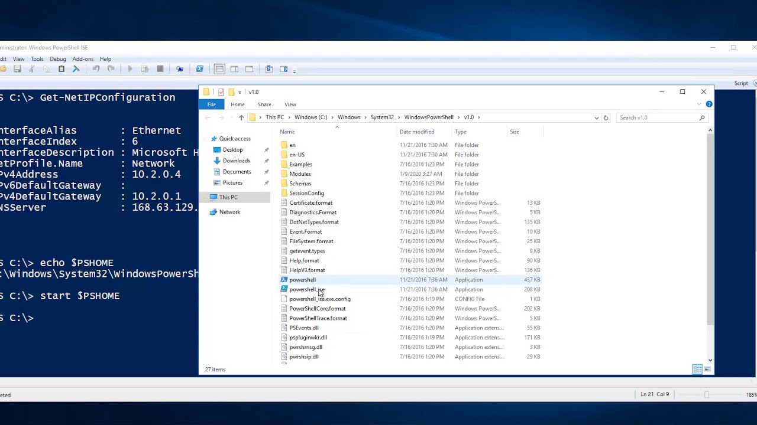The width and height of the screenshot is (757, 425).
Task: Click the Explorer file list vertical scrollbar
Action: pyautogui.click(x=710, y=230)
